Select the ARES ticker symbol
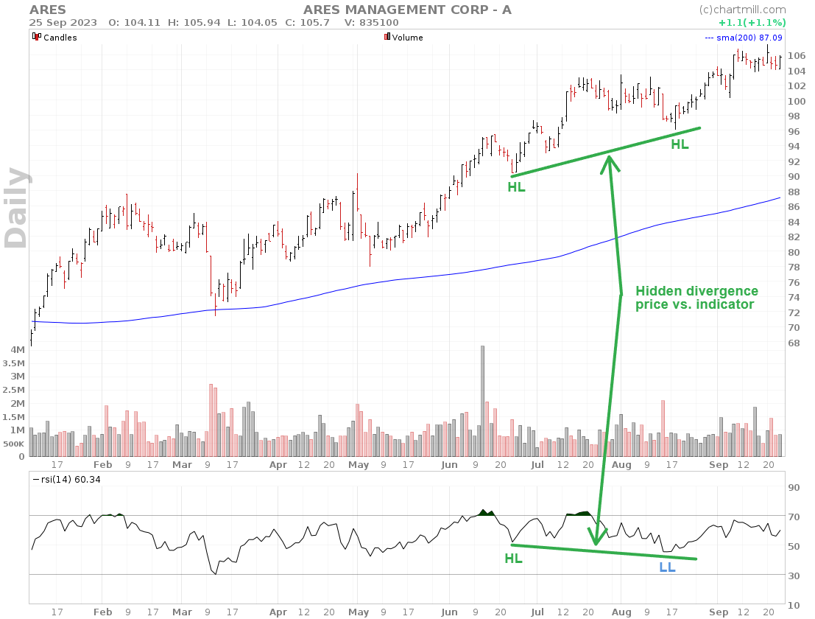 coord(48,10)
